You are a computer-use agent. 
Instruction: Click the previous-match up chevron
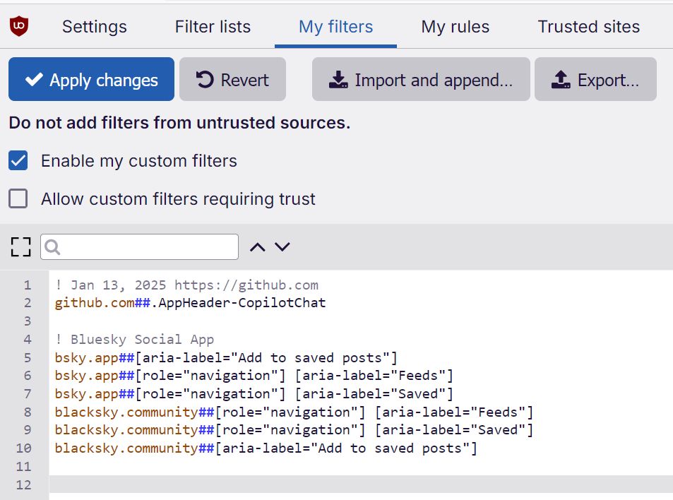(x=256, y=246)
